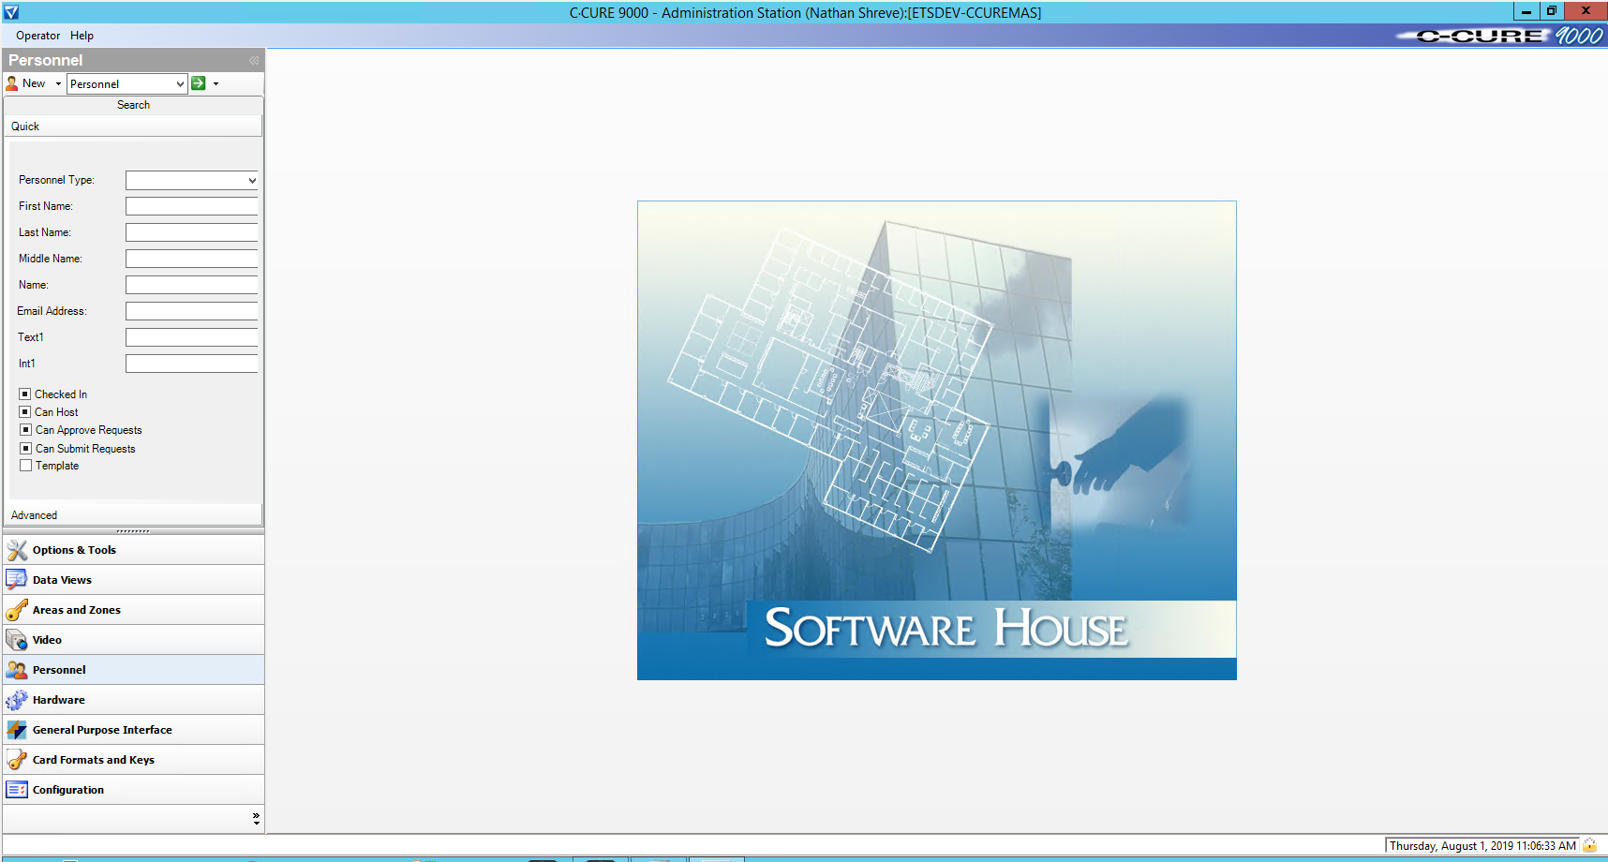The width and height of the screenshot is (1608, 862).
Task: Open the Hardware pane
Action: [133, 700]
